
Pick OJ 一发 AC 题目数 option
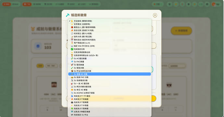(x=110, y=84)
